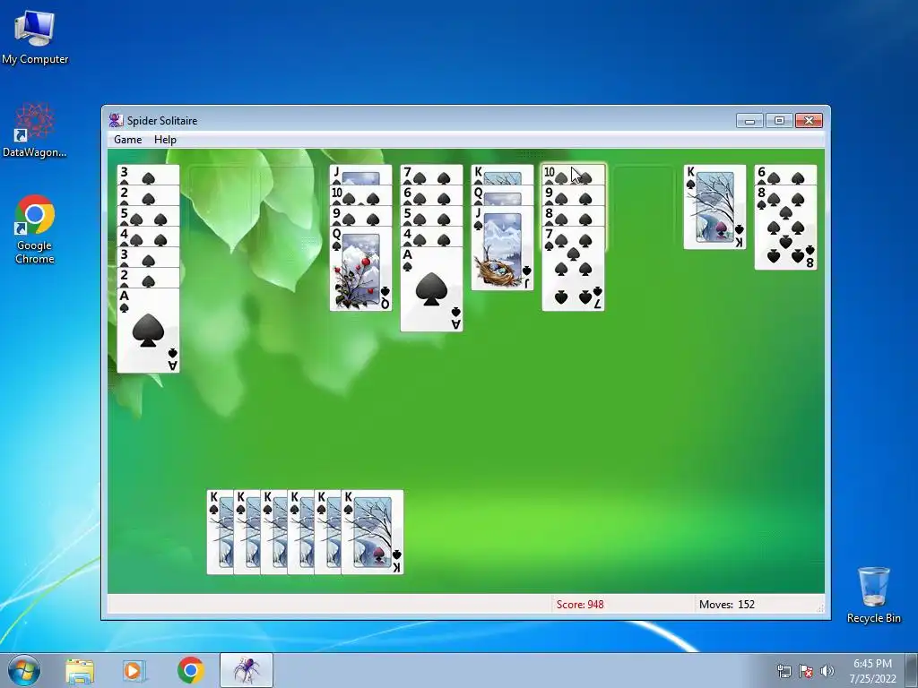918x688 pixels.
Task: Click the rightmost completed king stack
Action: coord(372,532)
